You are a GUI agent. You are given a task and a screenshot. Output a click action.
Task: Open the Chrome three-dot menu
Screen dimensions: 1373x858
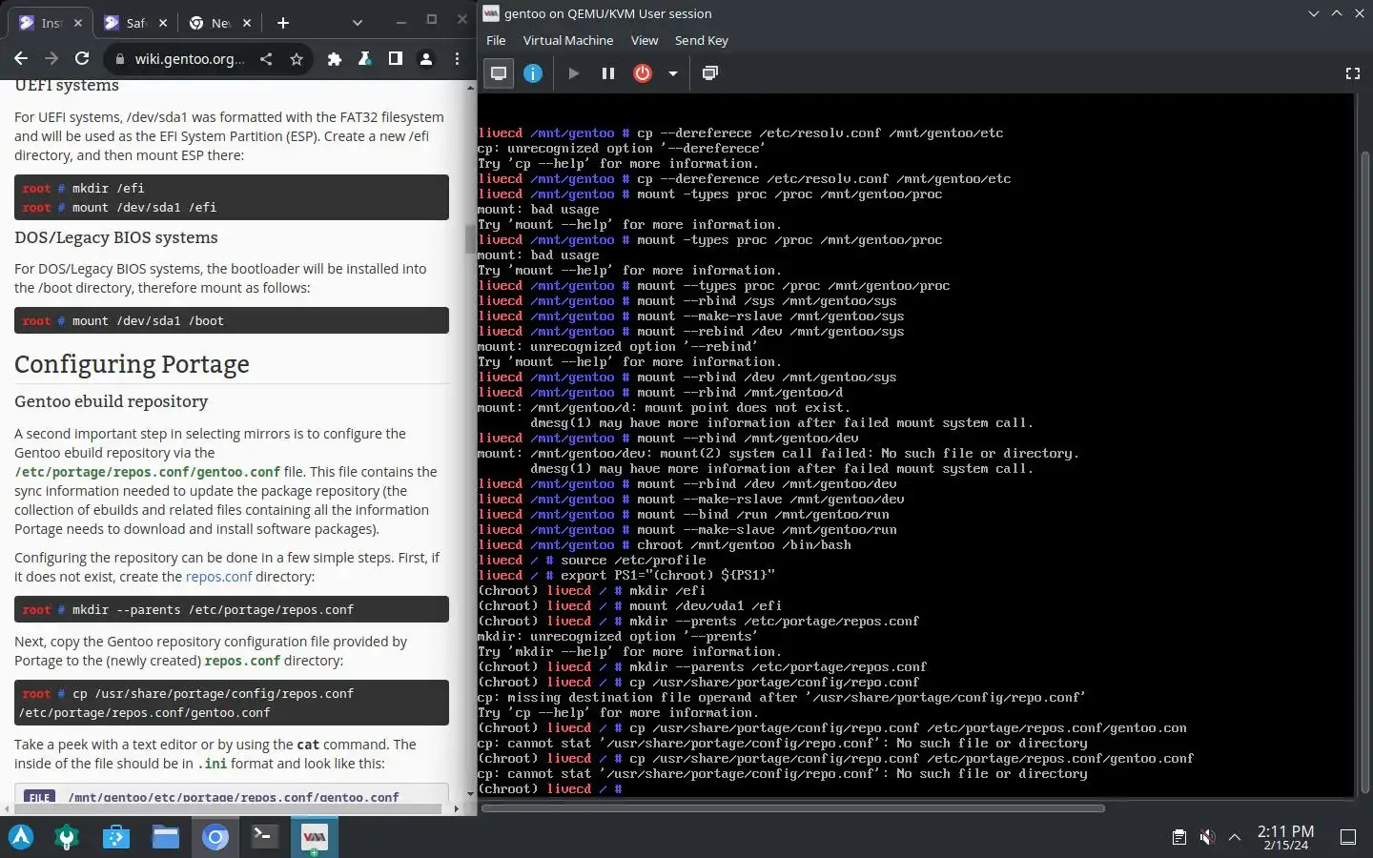click(457, 59)
